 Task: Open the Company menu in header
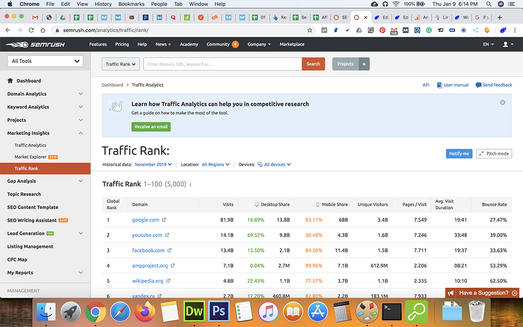pyautogui.click(x=259, y=44)
